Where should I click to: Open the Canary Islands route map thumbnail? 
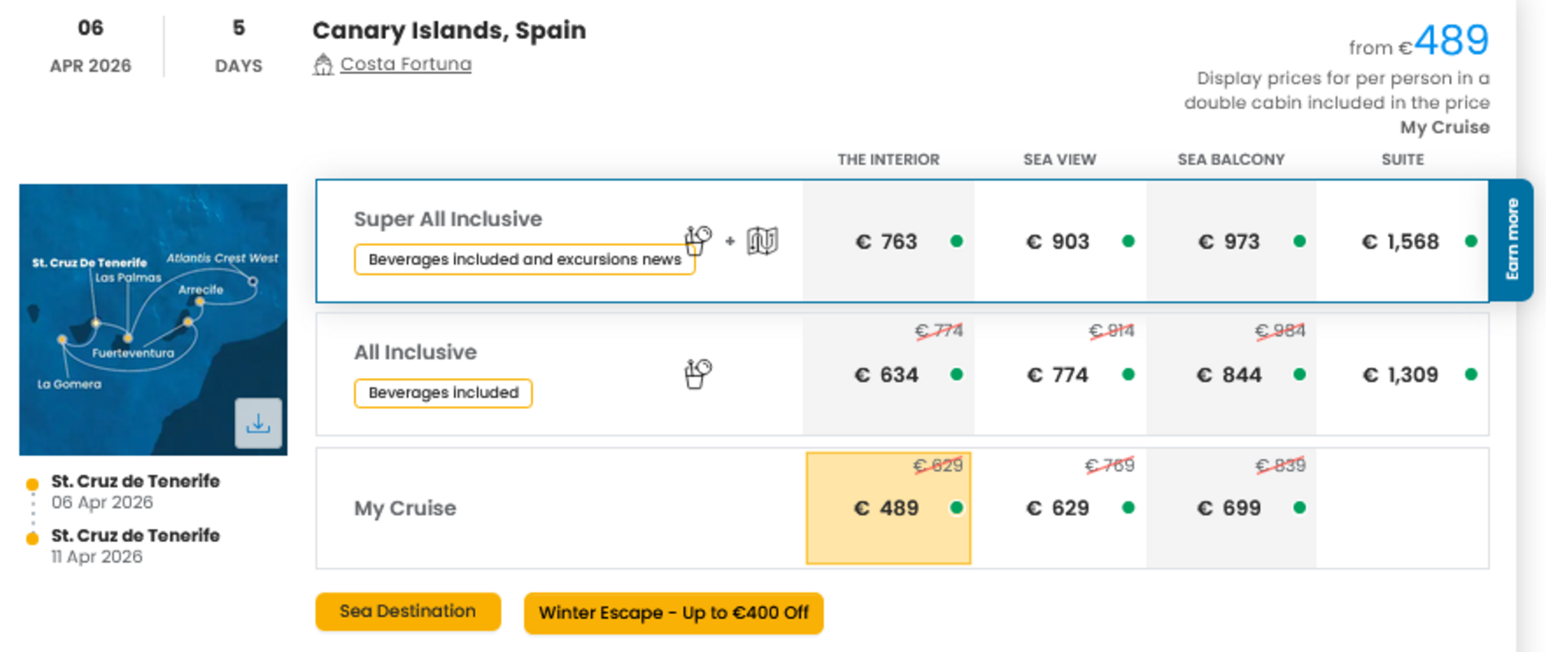tap(153, 319)
